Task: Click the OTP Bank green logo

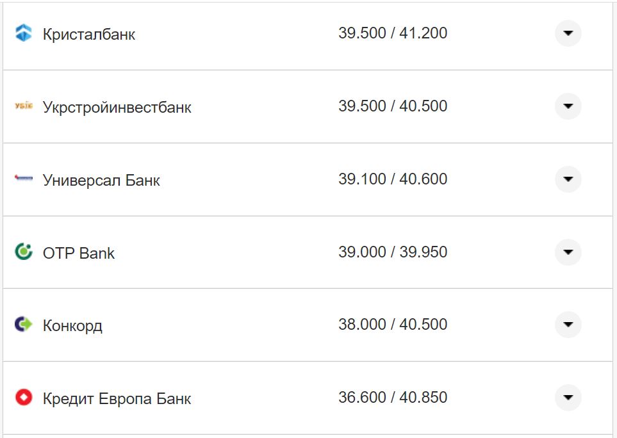Action: 23,252
